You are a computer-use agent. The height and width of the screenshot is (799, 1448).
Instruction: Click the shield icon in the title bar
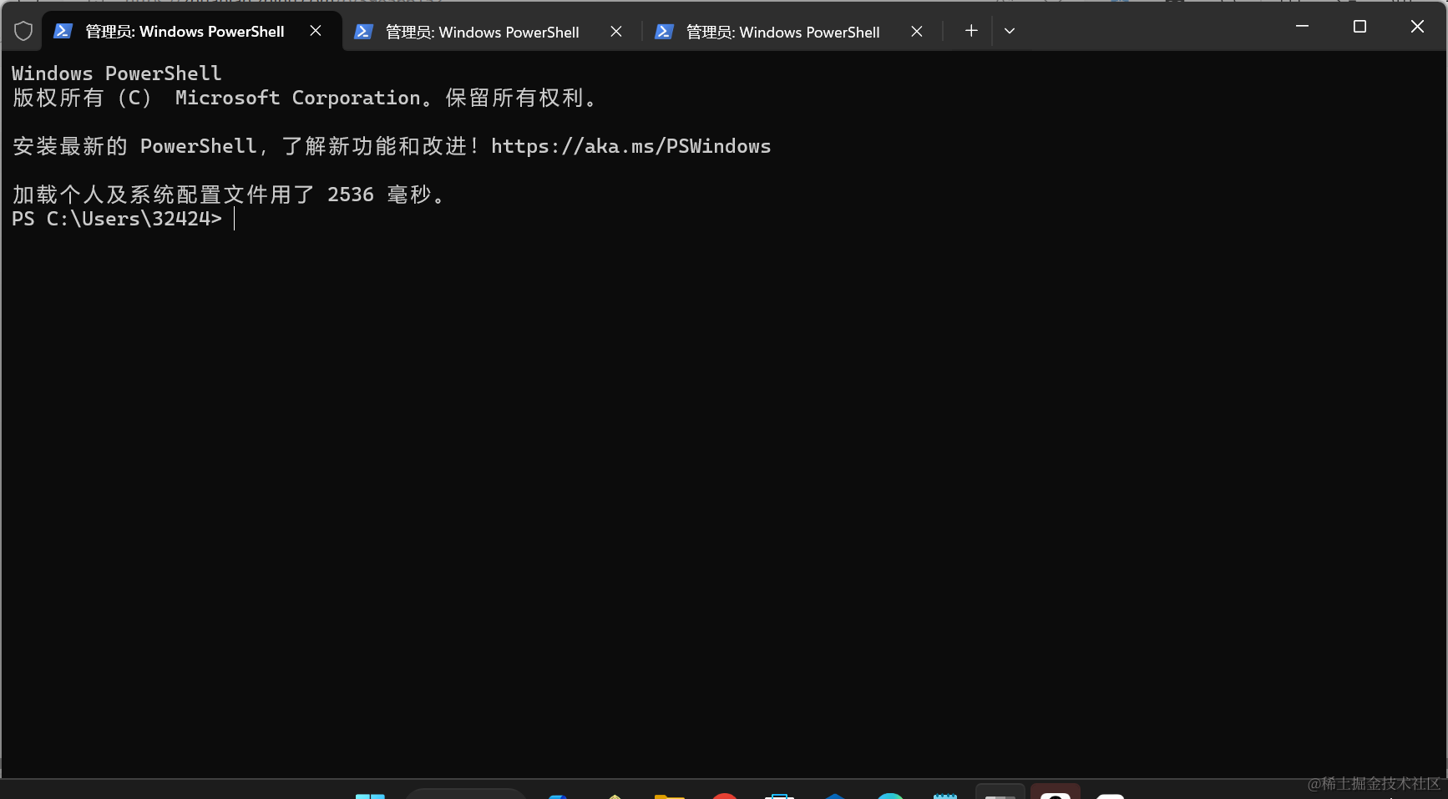pos(23,30)
